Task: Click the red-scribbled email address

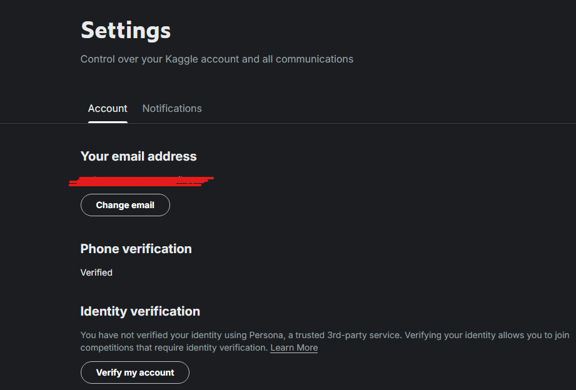Action: [141, 181]
